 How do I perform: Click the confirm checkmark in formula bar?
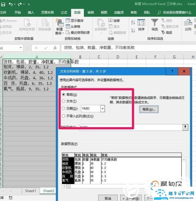tap(46, 48)
